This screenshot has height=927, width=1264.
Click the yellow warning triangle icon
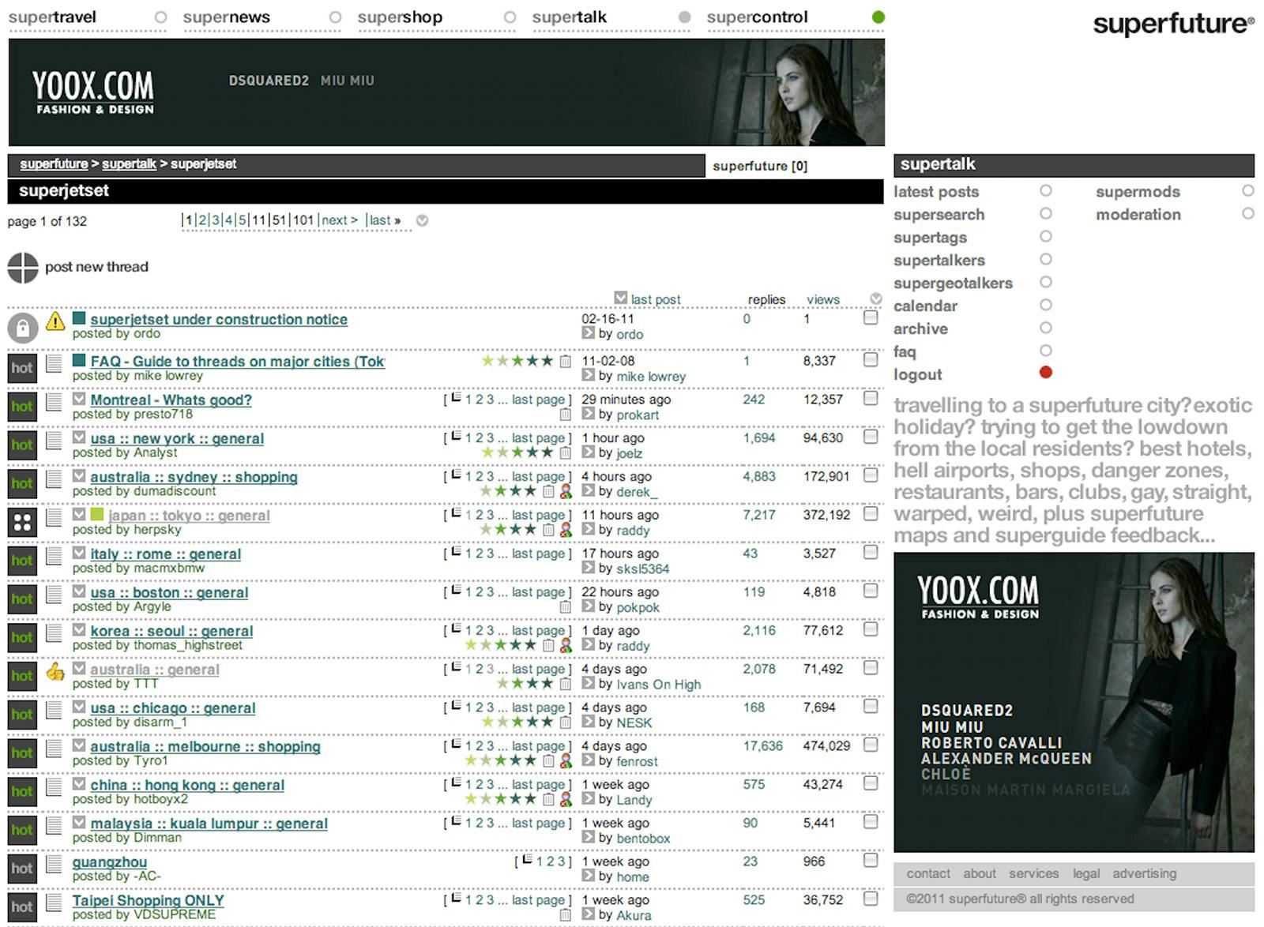click(55, 321)
